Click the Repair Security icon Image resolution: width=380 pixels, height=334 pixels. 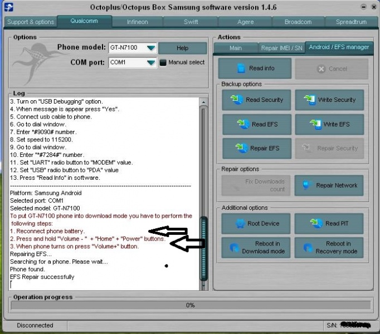click(x=306, y=148)
